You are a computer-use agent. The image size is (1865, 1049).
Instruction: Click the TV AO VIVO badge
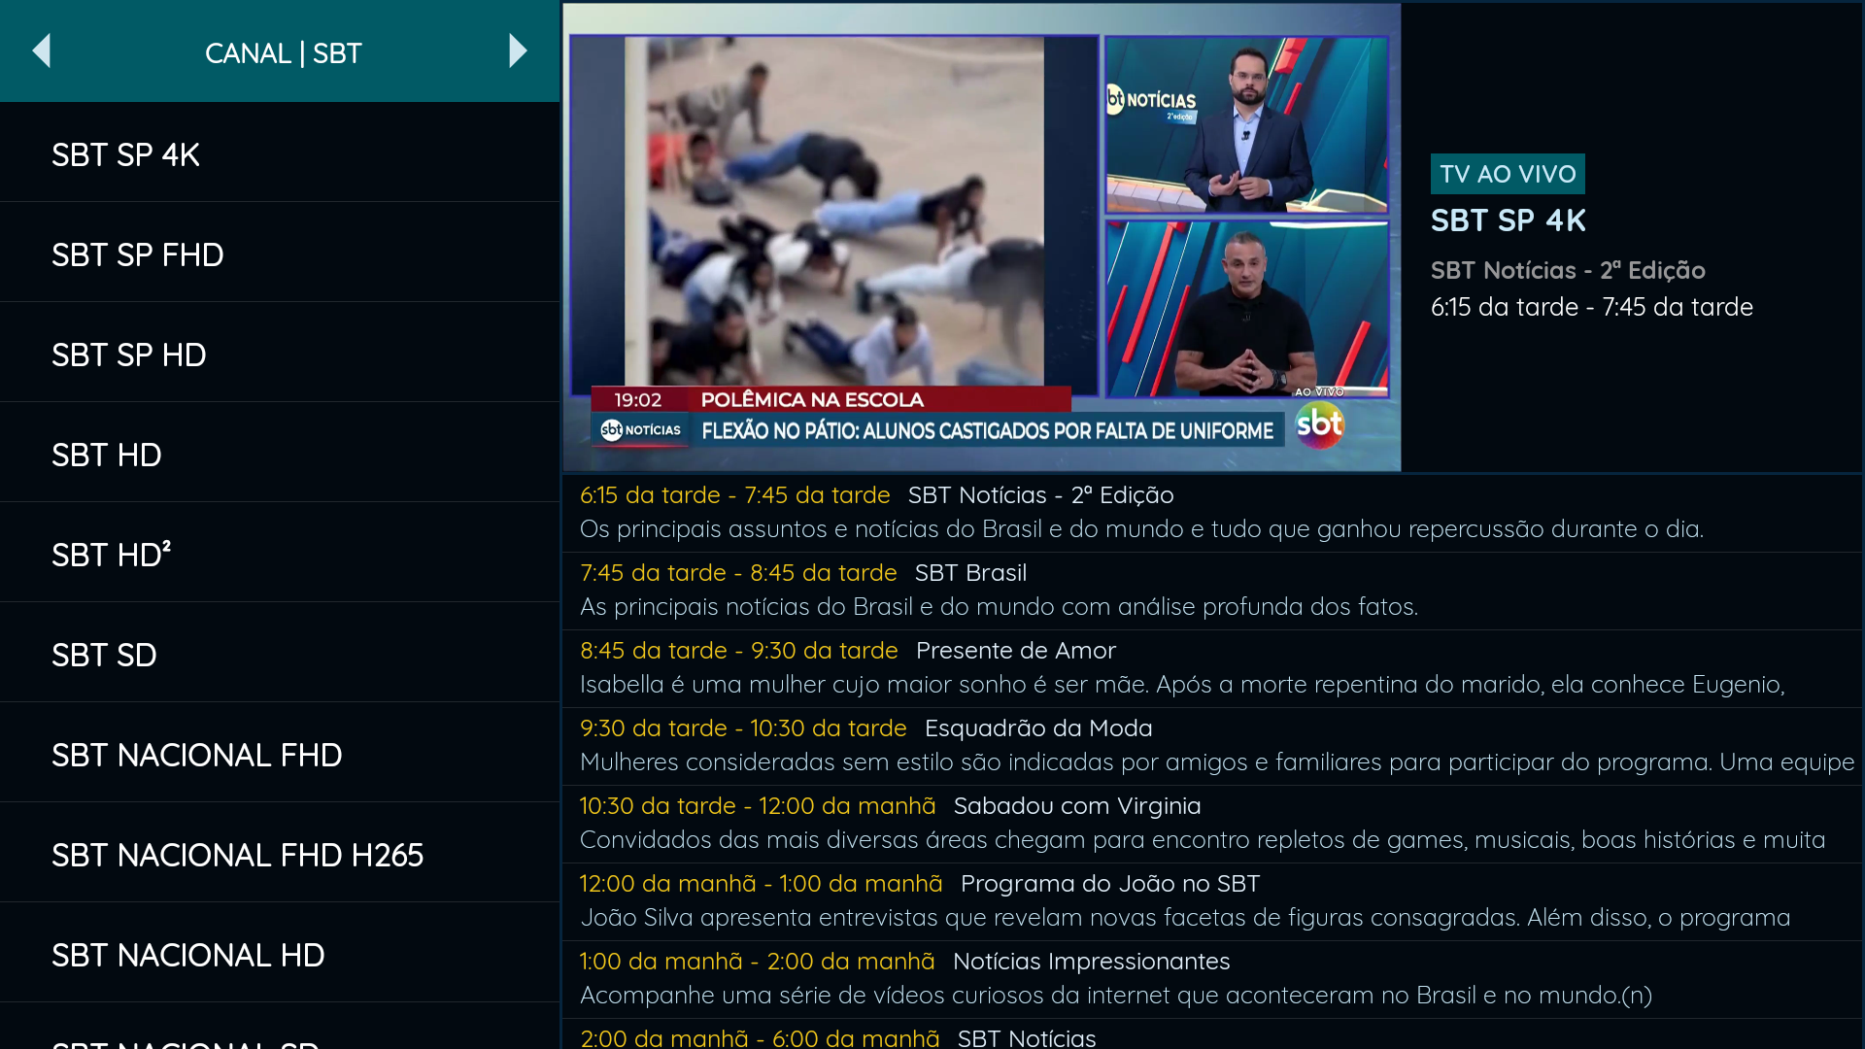point(1507,174)
